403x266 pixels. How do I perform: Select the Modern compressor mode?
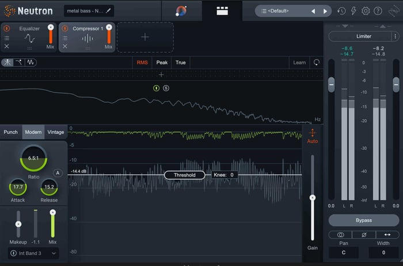tap(33, 132)
